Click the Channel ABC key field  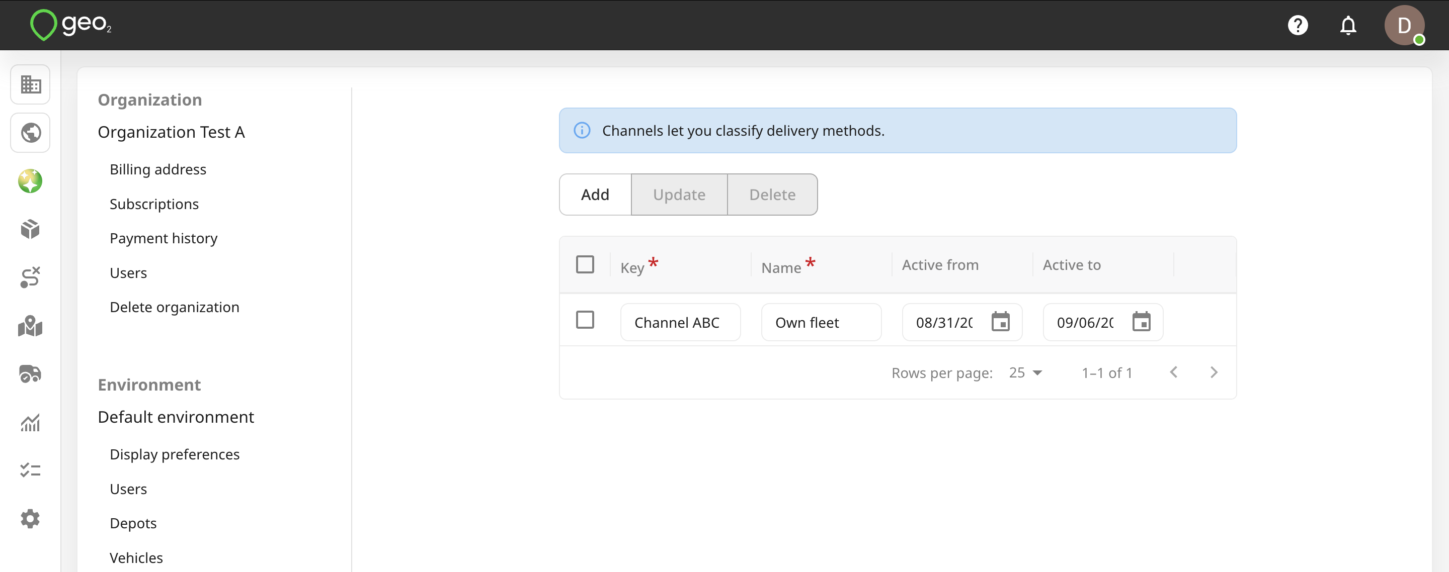tap(680, 323)
